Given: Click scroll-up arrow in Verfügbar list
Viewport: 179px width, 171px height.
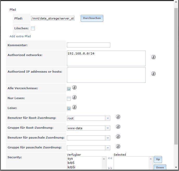Looking at the screenshot, I should [x=104, y=159].
